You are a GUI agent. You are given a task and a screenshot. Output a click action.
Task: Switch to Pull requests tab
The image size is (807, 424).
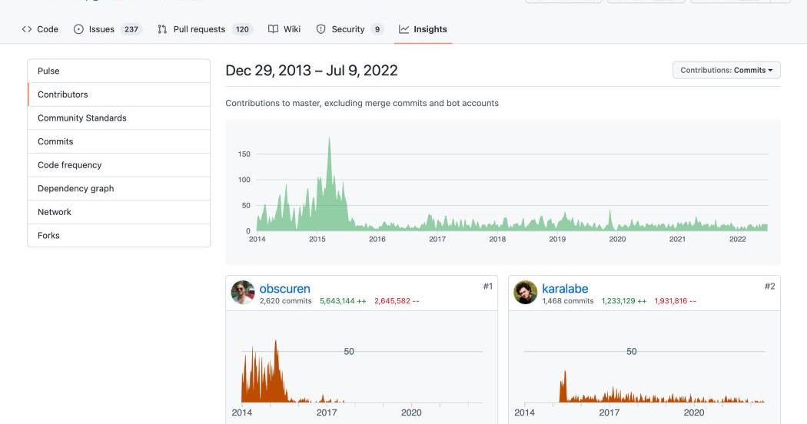pos(204,29)
